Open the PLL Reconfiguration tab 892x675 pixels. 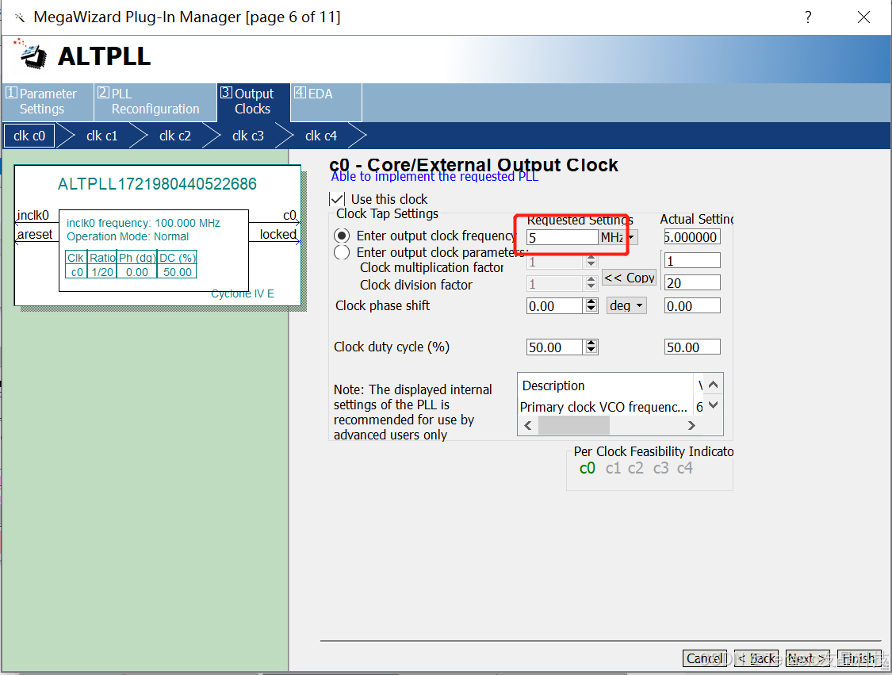[x=155, y=102]
